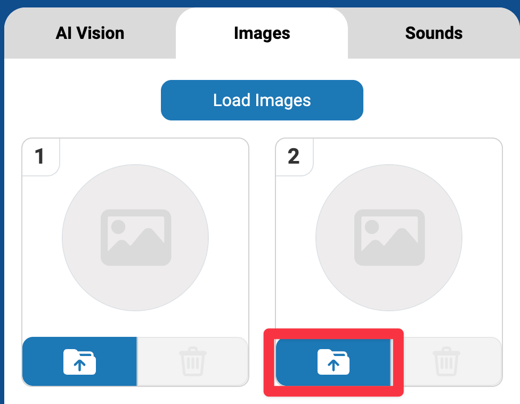This screenshot has width=520, height=404.
Task: Click the upload folder icon for image slot 1
Action: point(79,361)
